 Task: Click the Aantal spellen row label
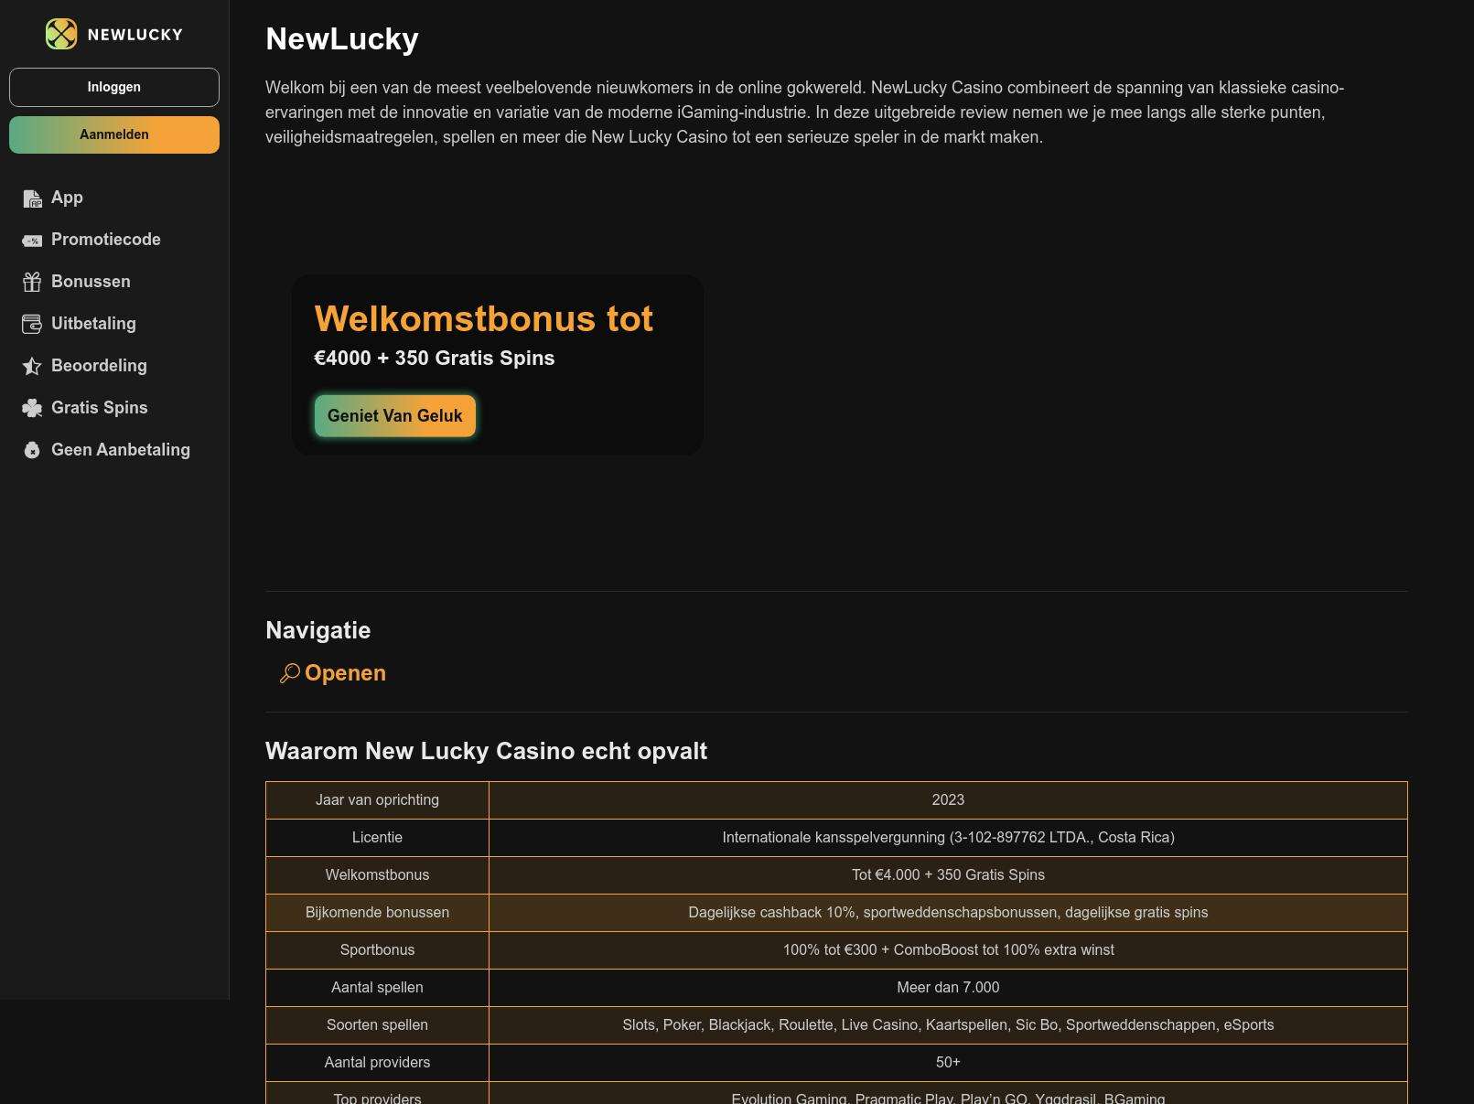pos(378,988)
